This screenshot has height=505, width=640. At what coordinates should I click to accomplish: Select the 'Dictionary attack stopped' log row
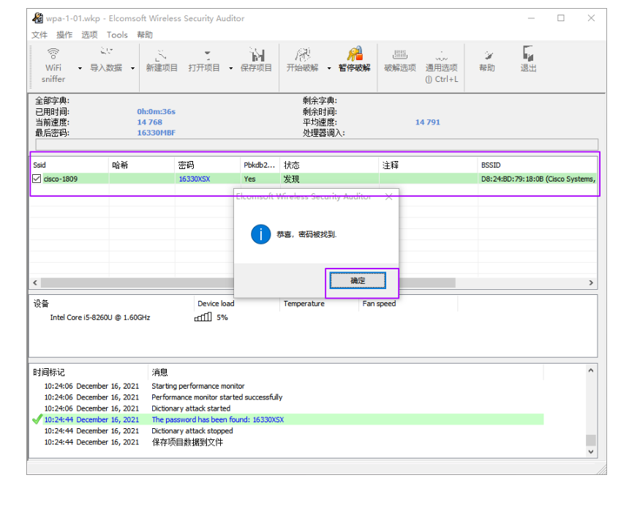tap(293, 430)
